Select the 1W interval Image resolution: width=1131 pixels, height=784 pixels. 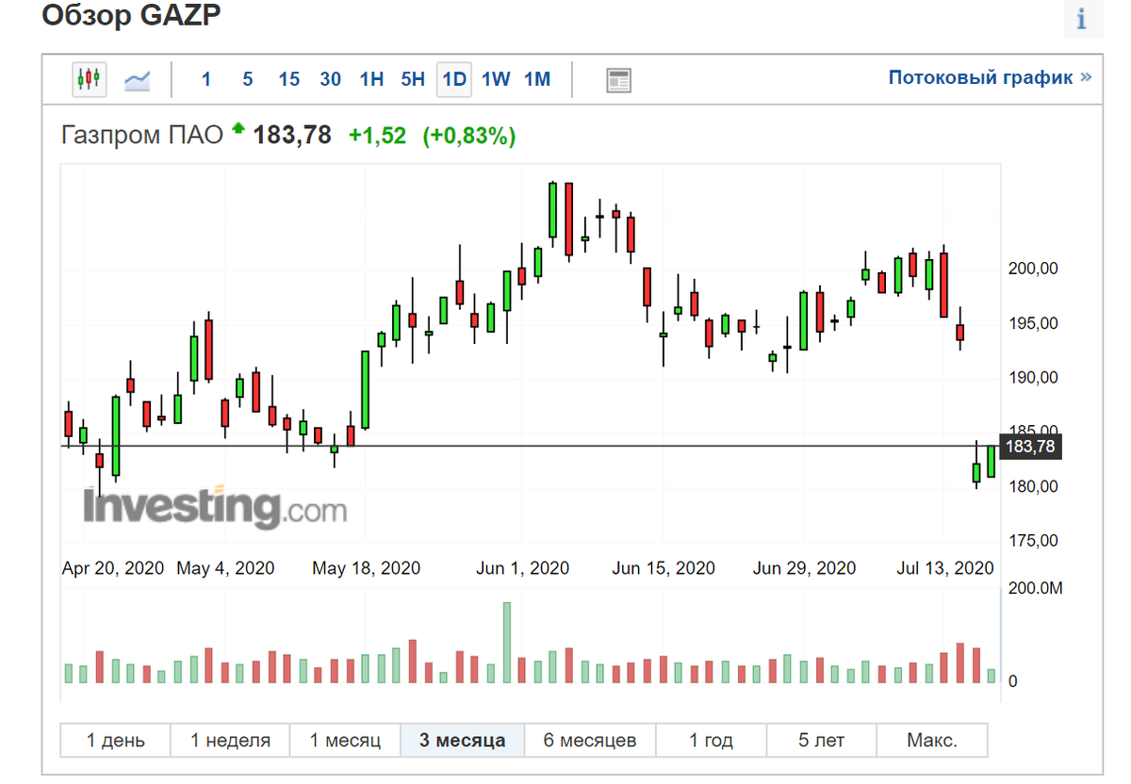pyautogui.click(x=496, y=79)
